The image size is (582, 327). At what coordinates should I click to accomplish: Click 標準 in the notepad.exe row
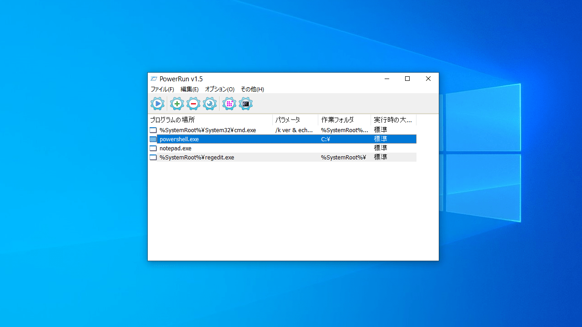click(x=381, y=149)
